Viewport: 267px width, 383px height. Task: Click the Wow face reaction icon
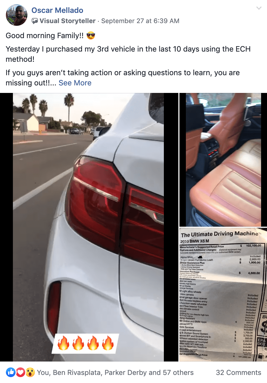[x=30, y=372]
